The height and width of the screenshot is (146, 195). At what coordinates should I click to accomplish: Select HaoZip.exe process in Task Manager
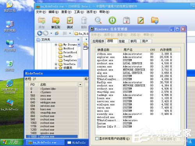click(x=135, y=83)
